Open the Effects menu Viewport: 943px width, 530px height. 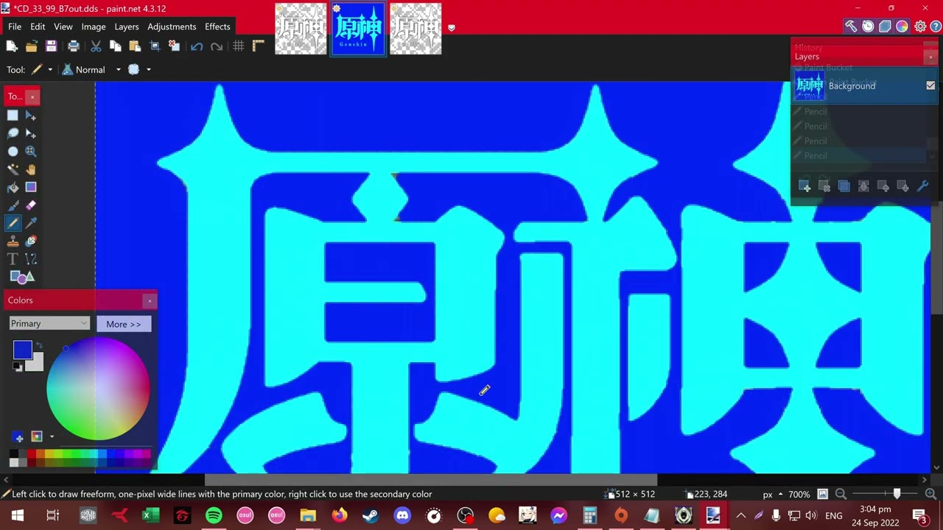click(217, 26)
